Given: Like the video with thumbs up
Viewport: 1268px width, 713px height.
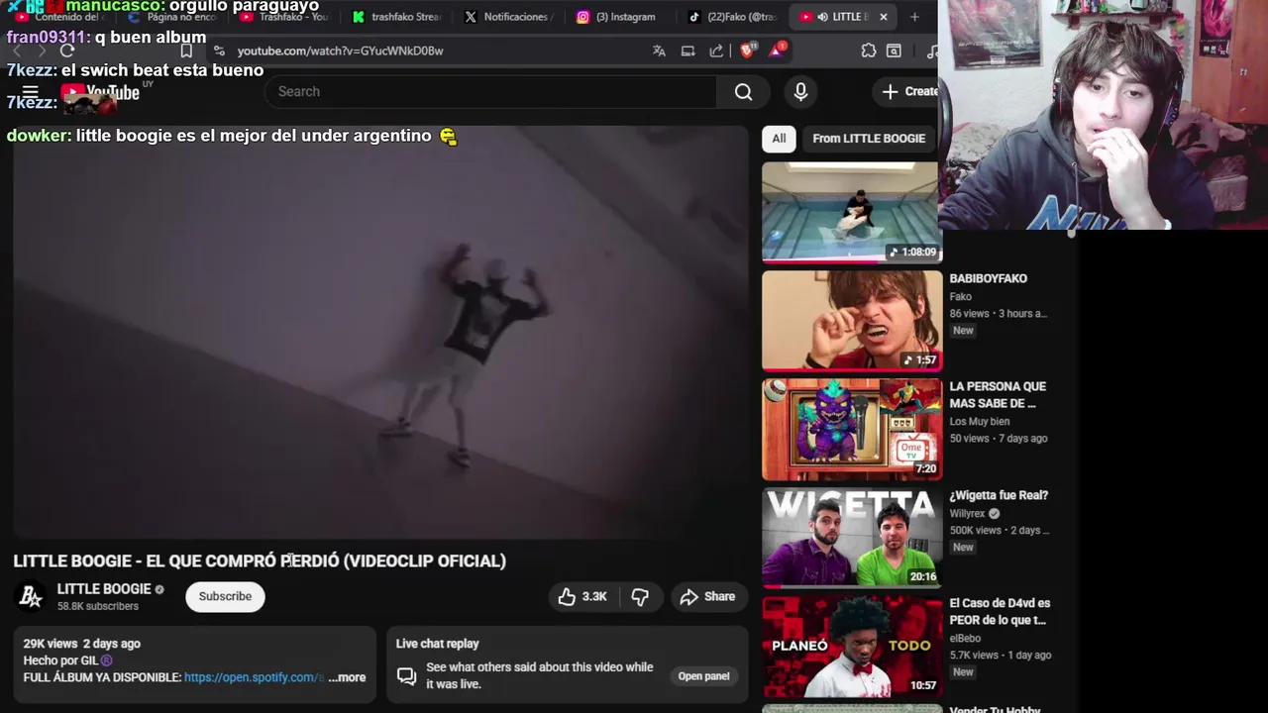Looking at the screenshot, I should click(581, 596).
